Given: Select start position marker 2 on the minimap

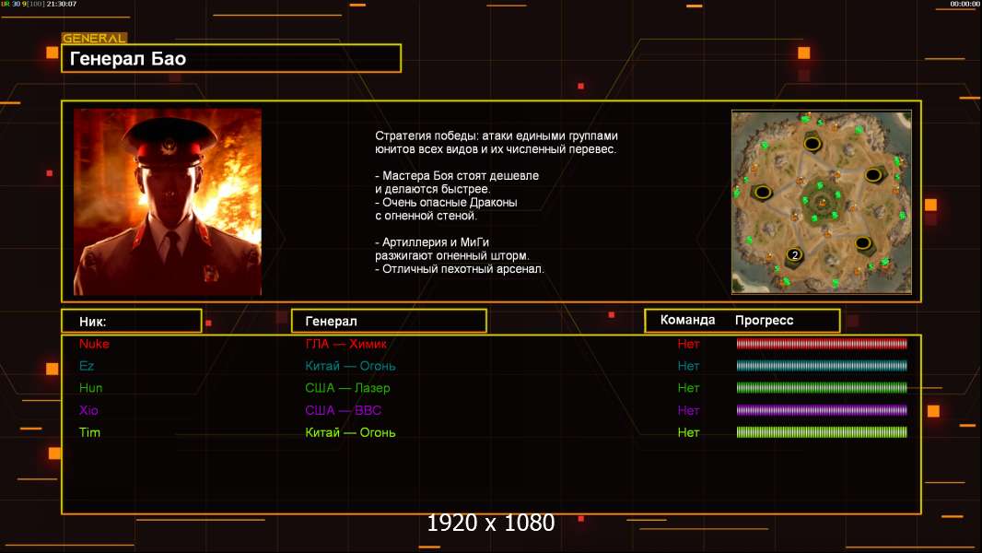Looking at the screenshot, I should pyautogui.click(x=795, y=255).
